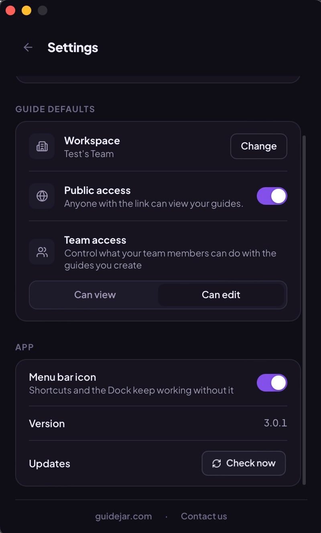Open the guidejar.com link
This screenshot has height=533, width=321.
124,516
